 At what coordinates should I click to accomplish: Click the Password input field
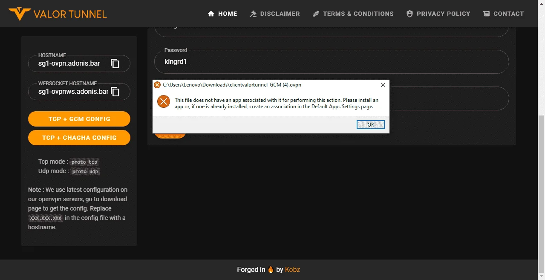(332, 62)
